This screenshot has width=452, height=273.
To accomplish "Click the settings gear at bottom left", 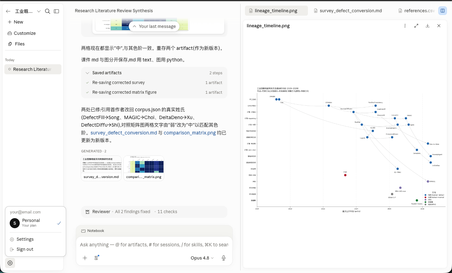I will coord(10,263).
